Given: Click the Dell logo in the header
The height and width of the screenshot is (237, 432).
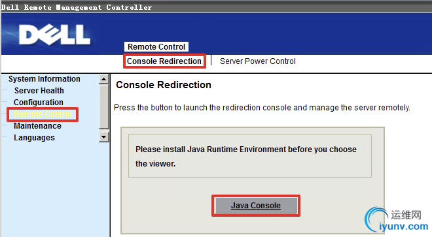Looking at the screenshot, I should point(54,35).
